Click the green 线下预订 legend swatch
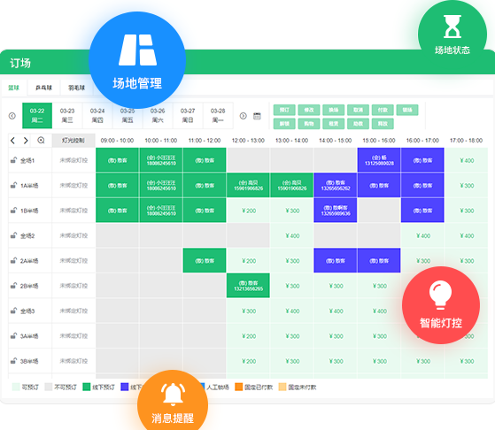 tap(87, 387)
